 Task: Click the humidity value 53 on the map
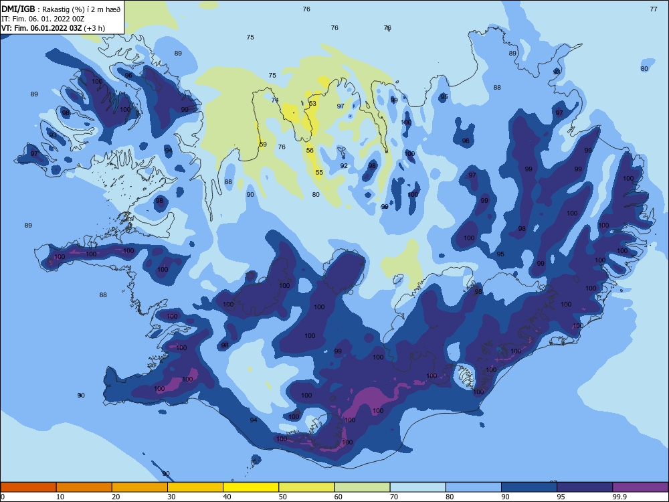coord(312,103)
